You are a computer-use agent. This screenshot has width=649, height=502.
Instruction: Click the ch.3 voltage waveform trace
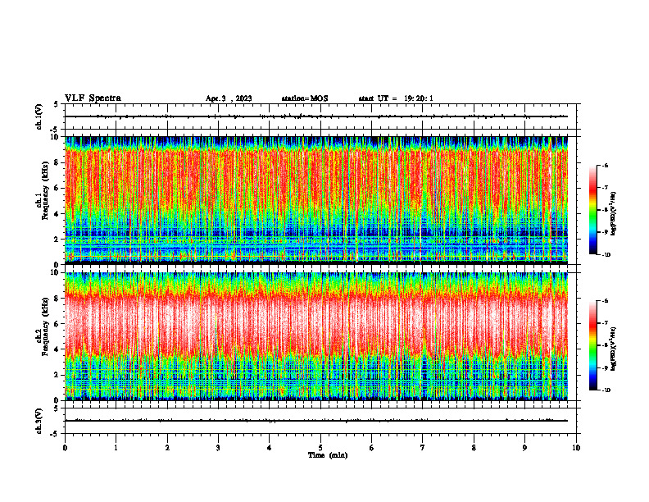[x=316, y=421]
